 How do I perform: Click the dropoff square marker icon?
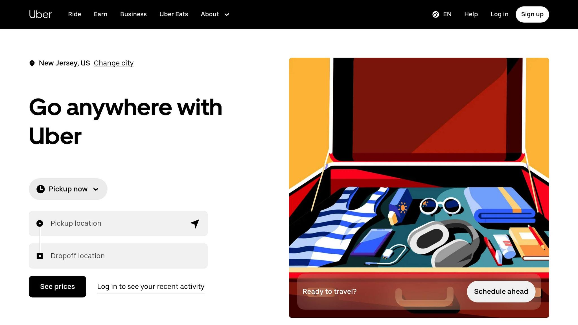tap(40, 256)
